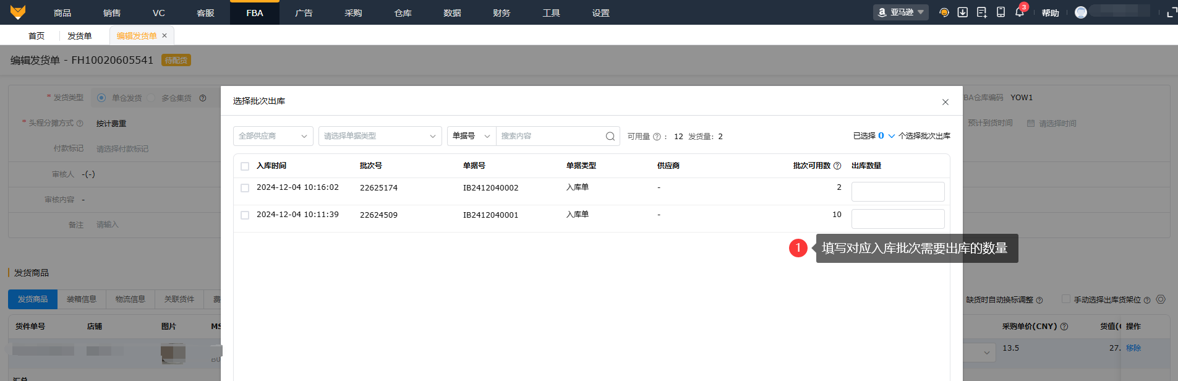Viewport: 1178px width, 381px height.
Task: Click the search magnifier in 搜索内容 field
Action: [x=610, y=136]
